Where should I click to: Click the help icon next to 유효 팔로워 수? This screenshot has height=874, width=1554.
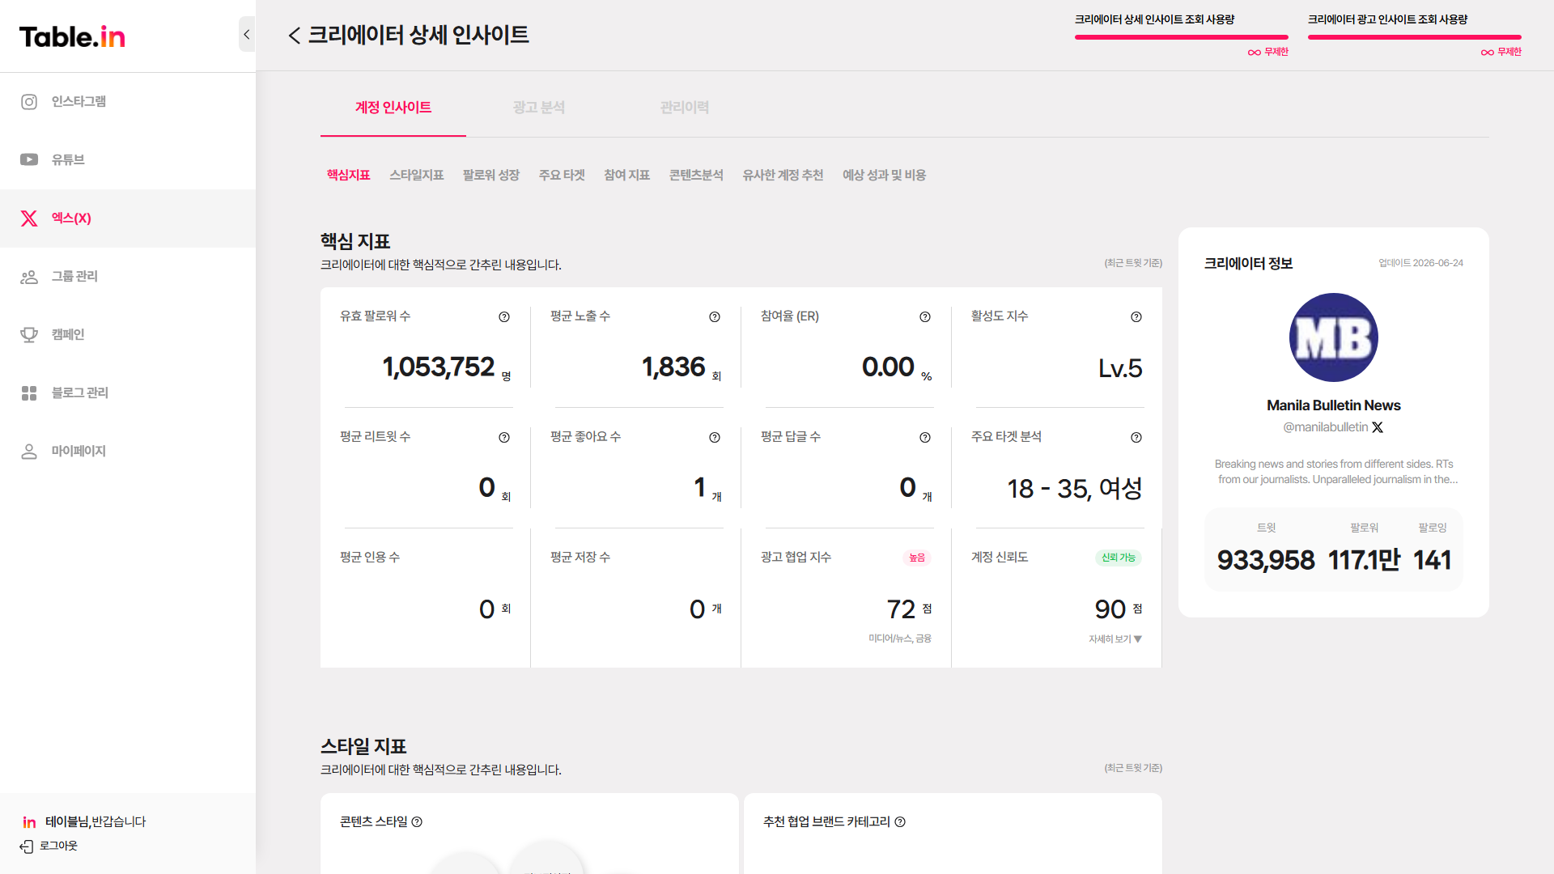click(504, 317)
